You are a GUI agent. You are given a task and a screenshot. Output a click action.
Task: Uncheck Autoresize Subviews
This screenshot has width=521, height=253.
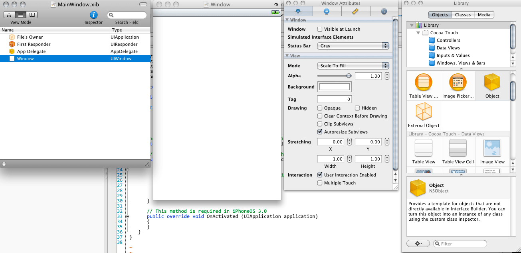click(320, 132)
